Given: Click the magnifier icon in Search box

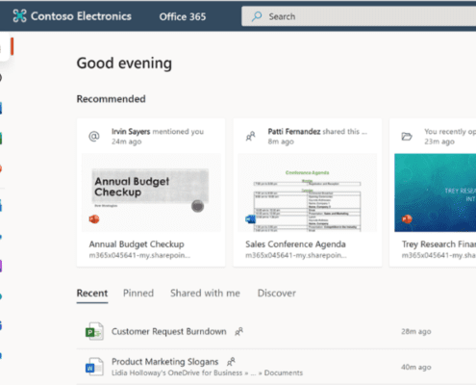Looking at the screenshot, I should click(x=257, y=16).
